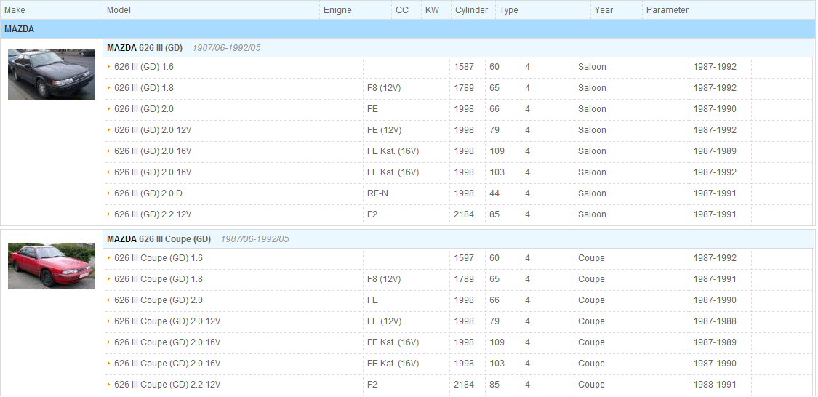Select the MAZDA make group row
The height and width of the screenshot is (397, 818).
[x=407, y=29]
